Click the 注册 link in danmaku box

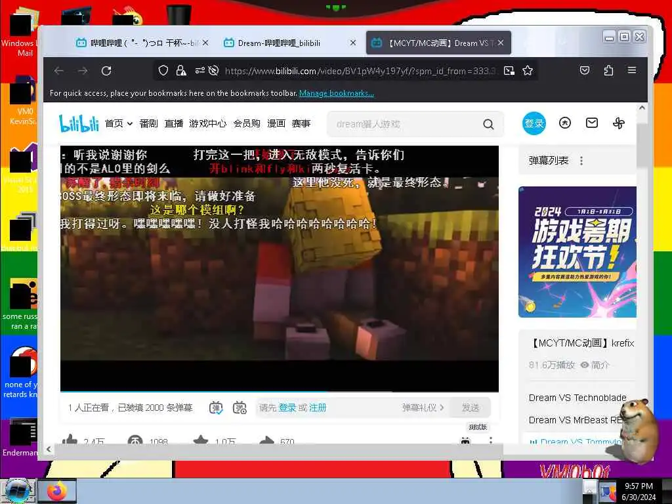pos(318,408)
